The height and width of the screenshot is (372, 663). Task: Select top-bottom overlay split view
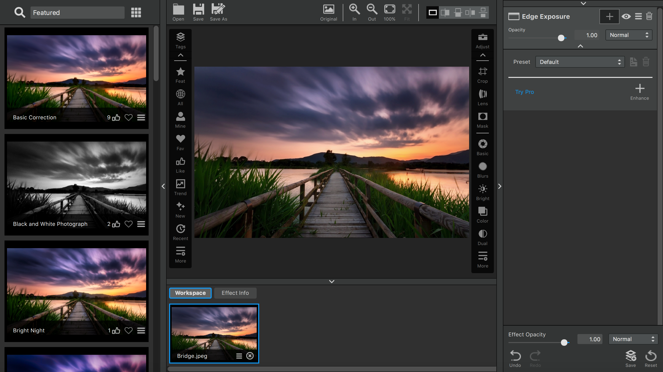click(458, 12)
